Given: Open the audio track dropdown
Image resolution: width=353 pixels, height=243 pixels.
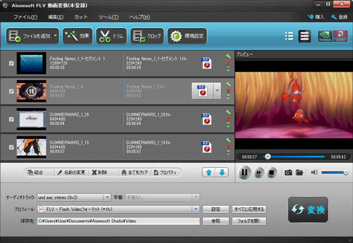Looking at the screenshot, I should (x=107, y=198).
